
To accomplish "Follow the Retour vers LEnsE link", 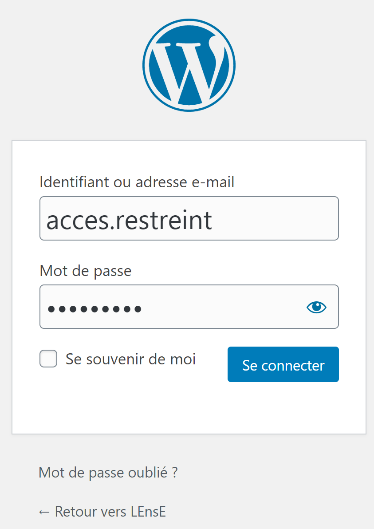I will click(x=102, y=512).
